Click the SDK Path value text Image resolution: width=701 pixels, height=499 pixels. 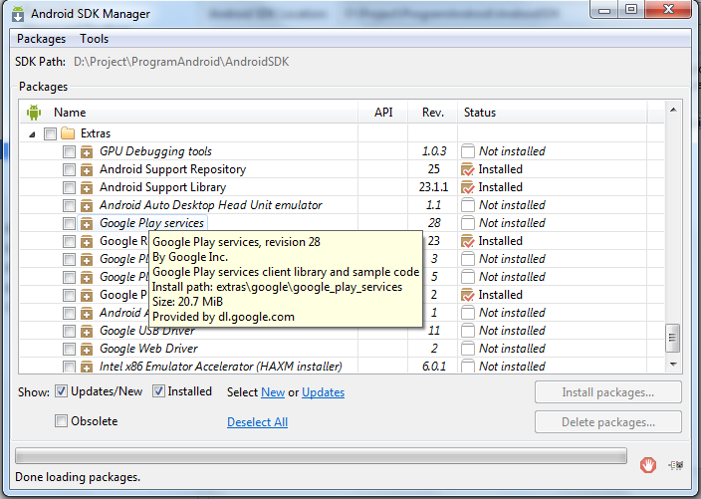point(181,62)
